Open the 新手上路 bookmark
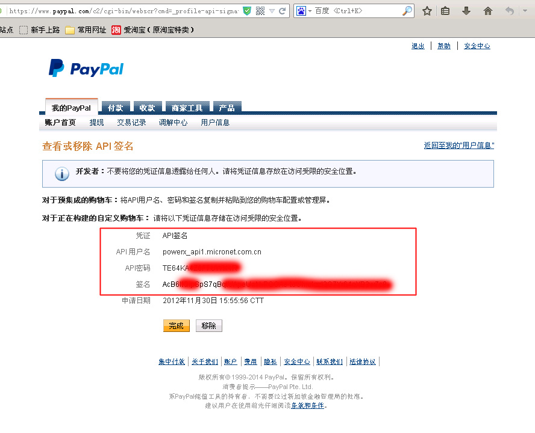 [40, 30]
